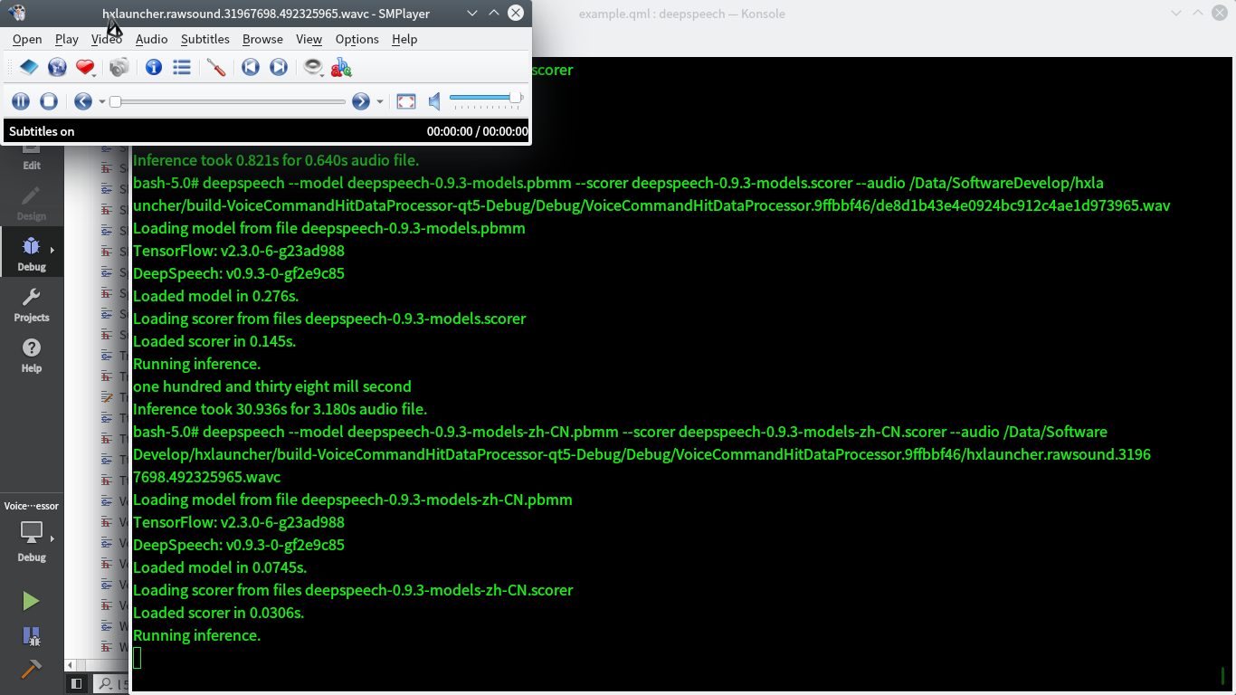
Task: Minimize the SMPlayer window
Action: 472,13
